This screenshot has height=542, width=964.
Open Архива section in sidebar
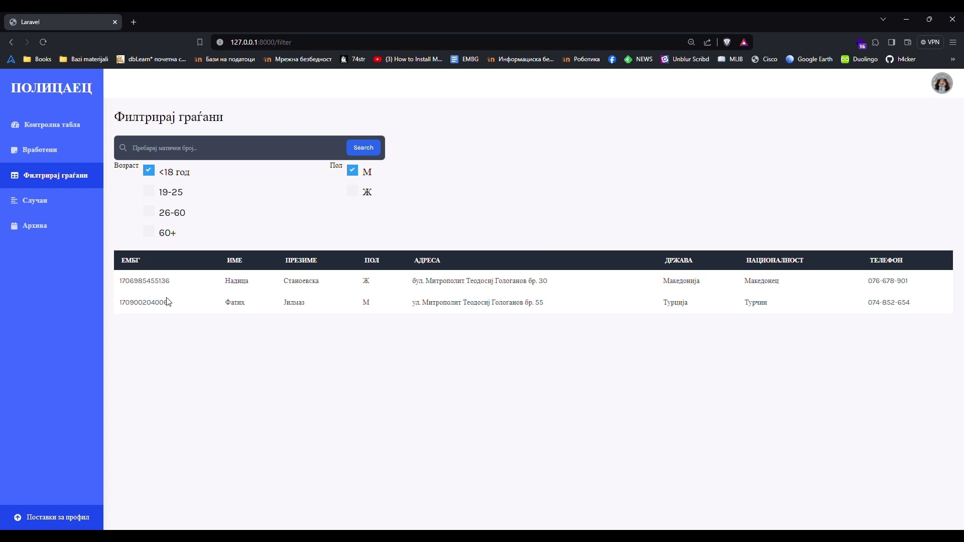(x=35, y=225)
